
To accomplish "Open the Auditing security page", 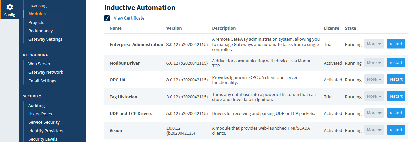I will 36,106.
